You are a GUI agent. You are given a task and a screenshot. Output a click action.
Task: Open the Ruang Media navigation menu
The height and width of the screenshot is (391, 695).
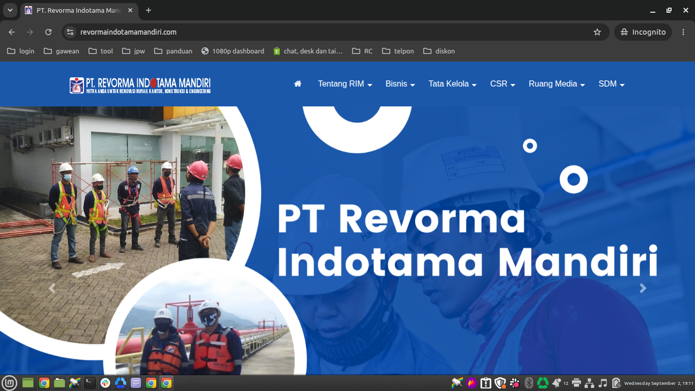[557, 84]
